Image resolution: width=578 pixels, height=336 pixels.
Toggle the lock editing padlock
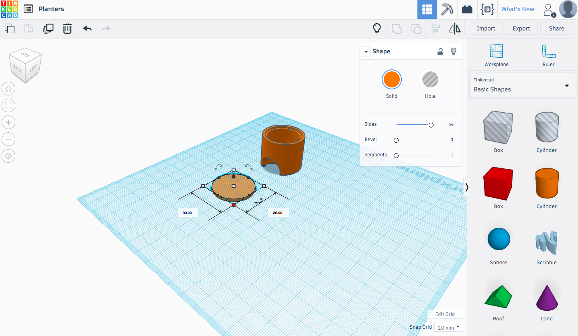point(440,51)
